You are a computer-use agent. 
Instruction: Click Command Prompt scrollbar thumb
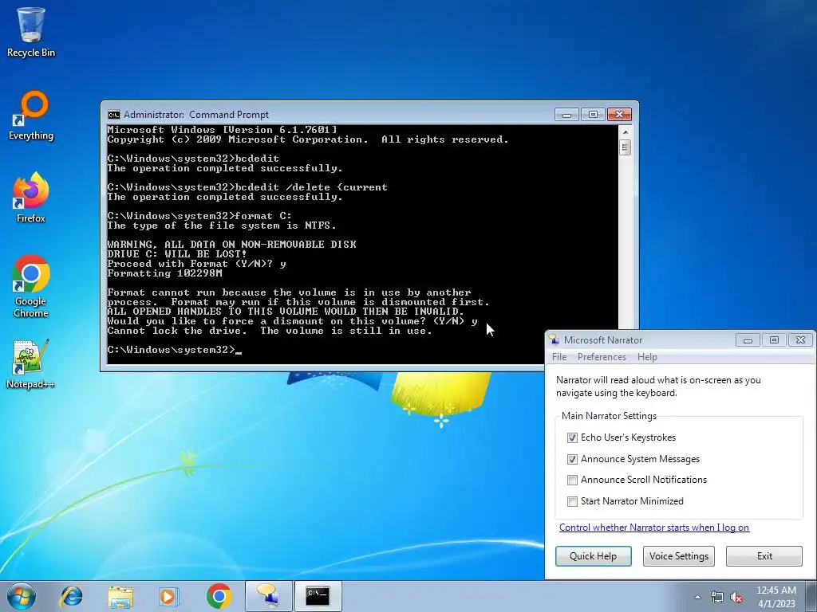(626, 147)
